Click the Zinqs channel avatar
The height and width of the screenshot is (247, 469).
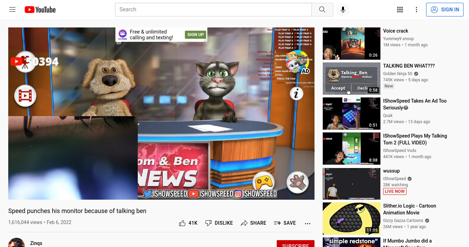coord(16,243)
